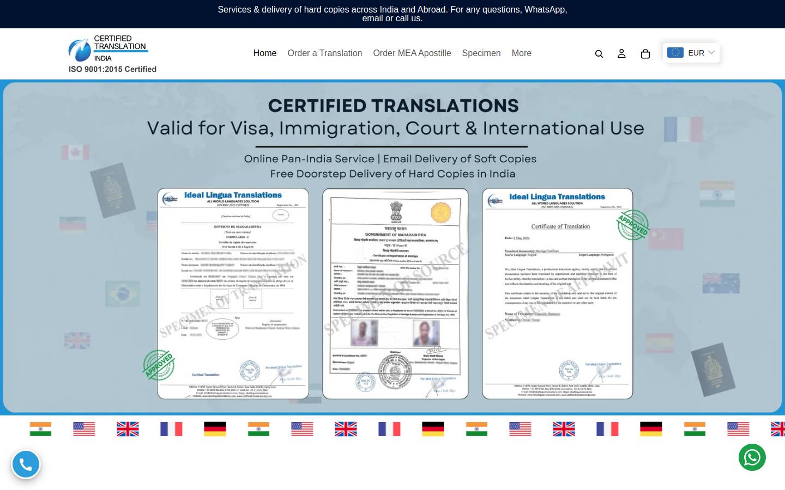Viewport: 785px width, 490px height.
Task: Open the Portuguese translation specimen document
Action: coord(233,294)
